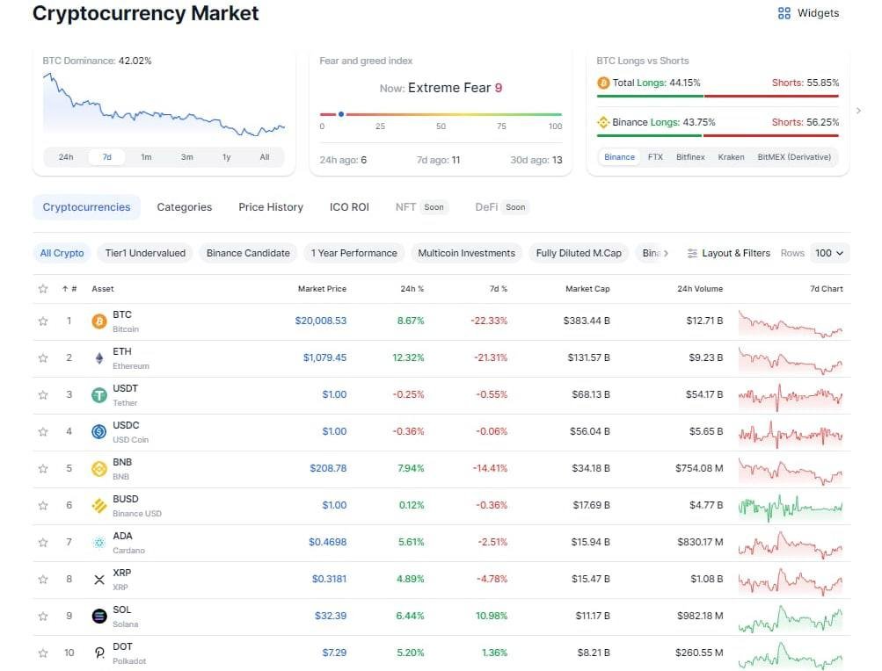Sort by 7d % column

point(499,289)
